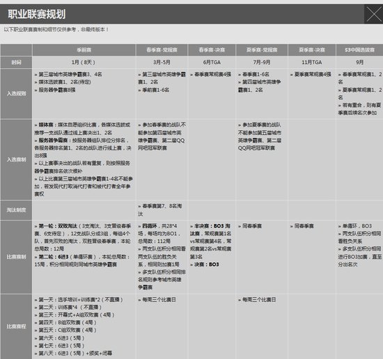
Task: Click the 11月TGA time cell
Action: click(312, 62)
